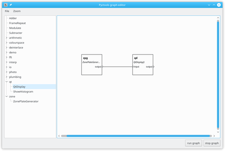Select the qd node title

(x=136, y=58)
